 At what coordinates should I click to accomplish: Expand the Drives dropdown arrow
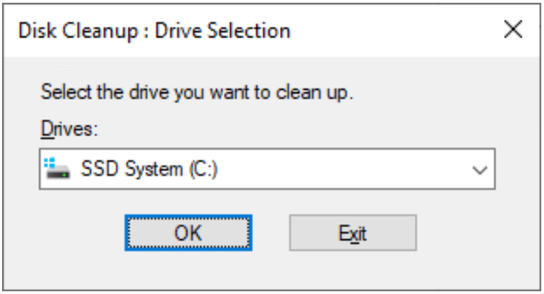(483, 168)
